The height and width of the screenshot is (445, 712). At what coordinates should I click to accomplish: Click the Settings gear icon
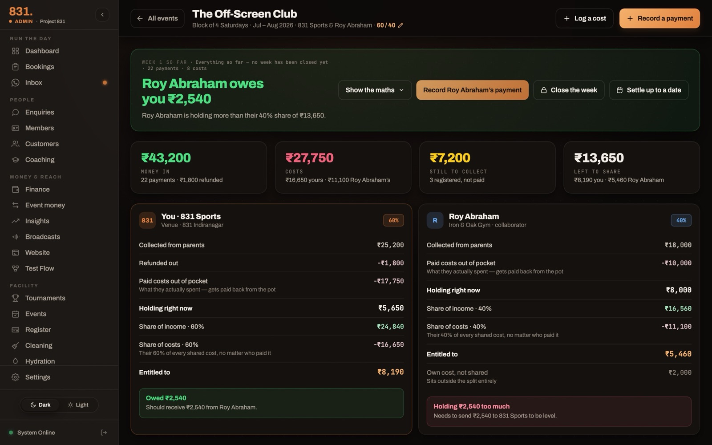coord(16,377)
